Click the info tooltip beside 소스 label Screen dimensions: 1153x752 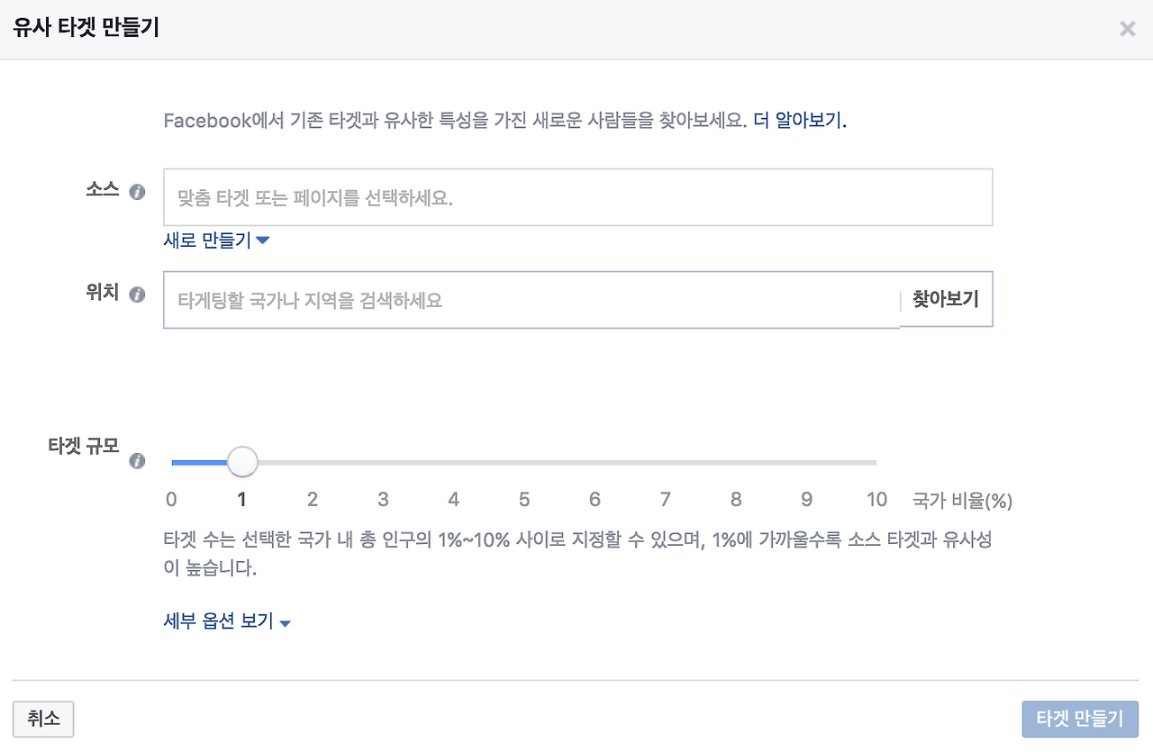click(x=137, y=191)
